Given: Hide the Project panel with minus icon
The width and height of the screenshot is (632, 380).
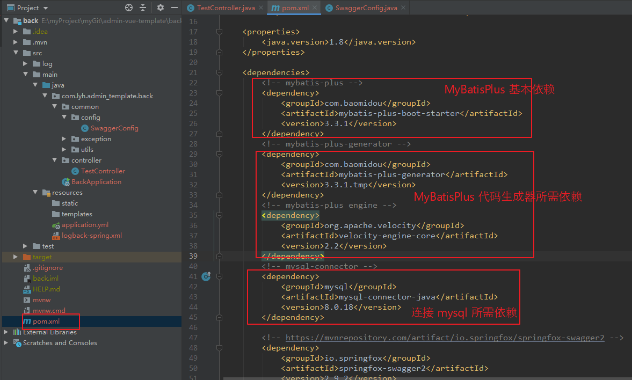Looking at the screenshot, I should coord(174,8).
